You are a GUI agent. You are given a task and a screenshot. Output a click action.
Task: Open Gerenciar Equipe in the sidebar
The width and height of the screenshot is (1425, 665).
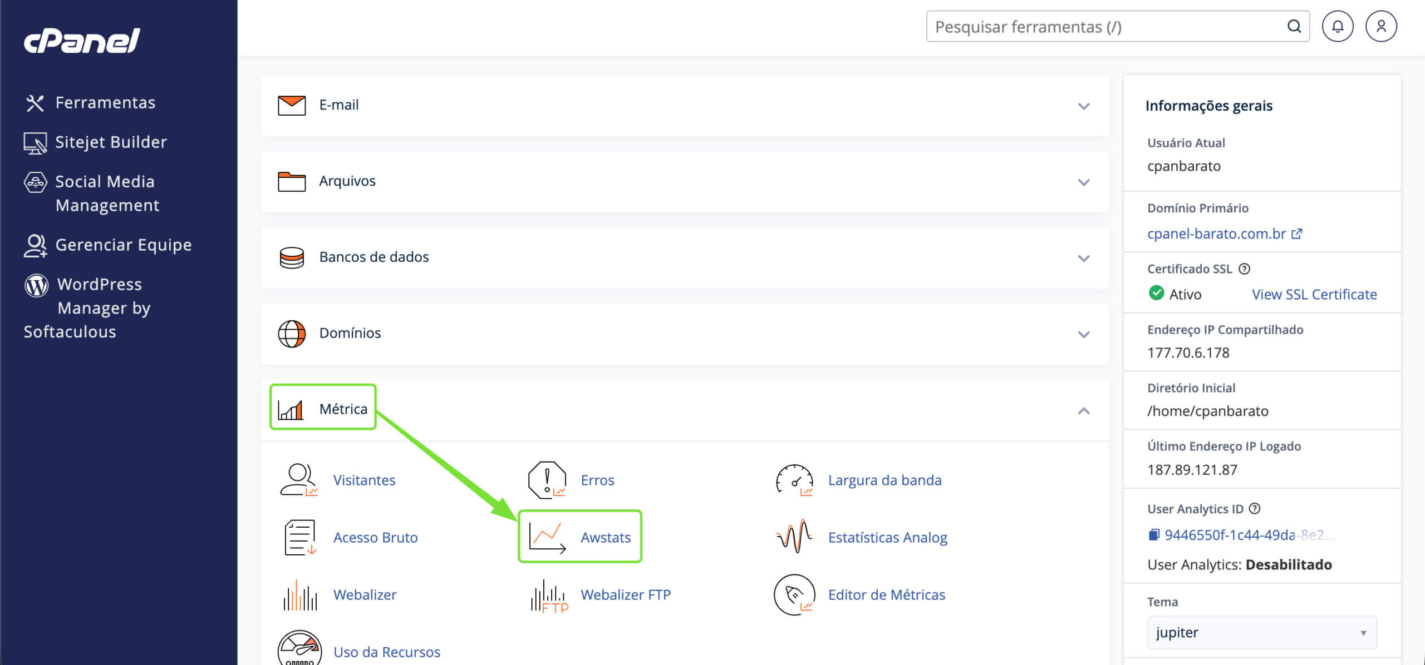(x=124, y=245)
